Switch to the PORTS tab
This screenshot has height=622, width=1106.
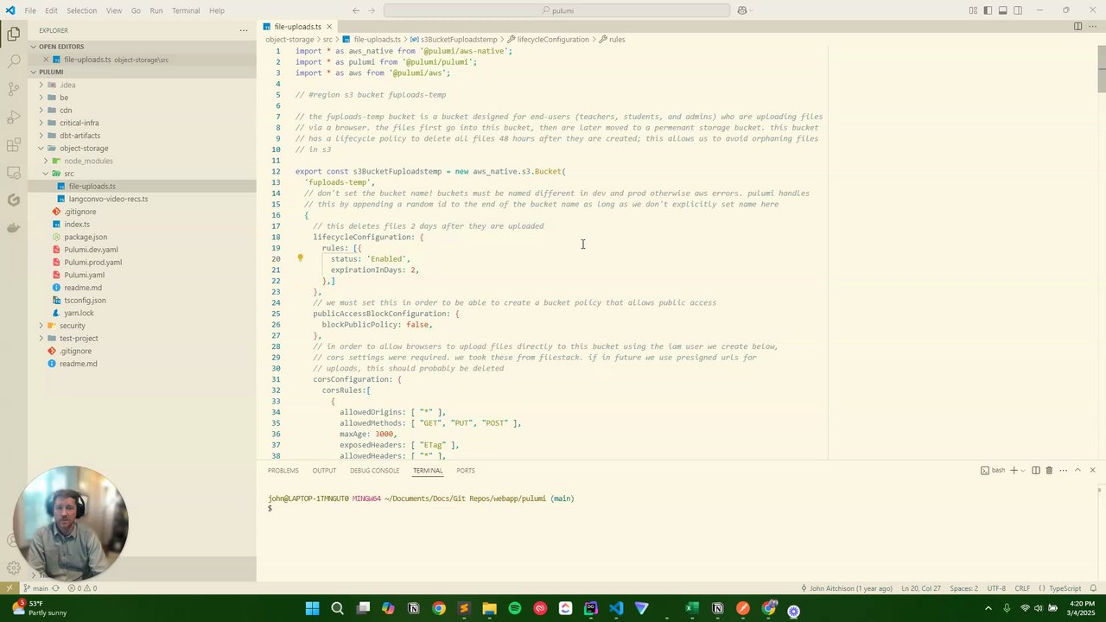click(x=466, y=471)
